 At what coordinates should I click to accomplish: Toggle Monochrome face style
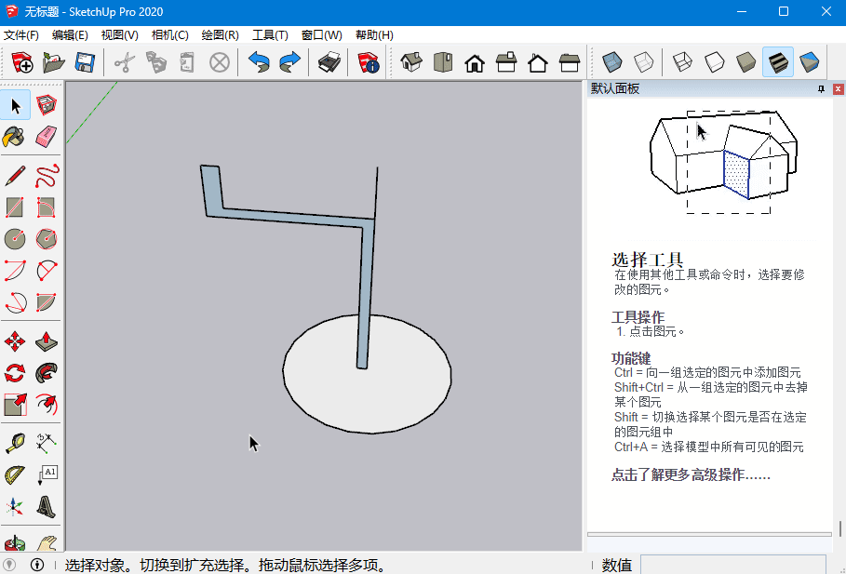(810, 62)
